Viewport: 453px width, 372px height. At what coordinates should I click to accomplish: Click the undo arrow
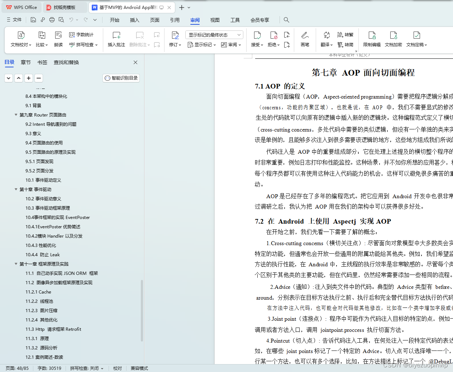[x=71, y=20]
